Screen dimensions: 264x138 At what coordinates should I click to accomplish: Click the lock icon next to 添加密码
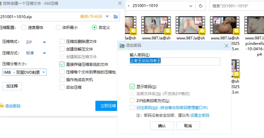click(x=2, y=105)
